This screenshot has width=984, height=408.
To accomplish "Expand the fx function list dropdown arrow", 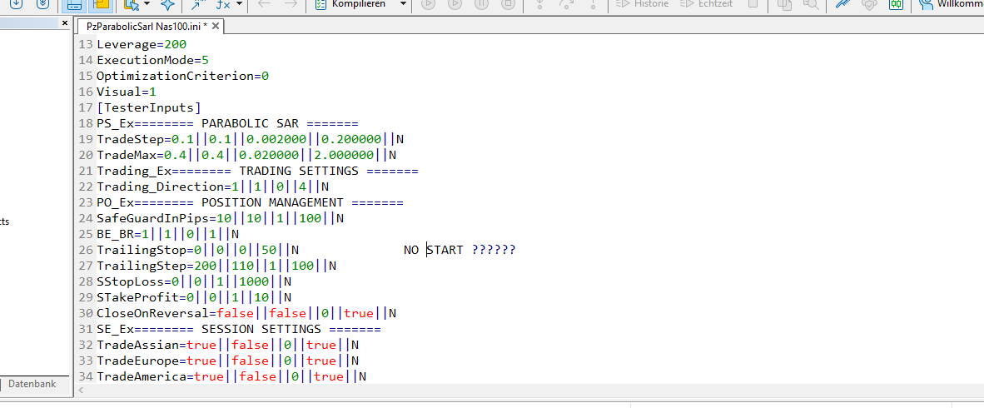I will pos(240,4).
